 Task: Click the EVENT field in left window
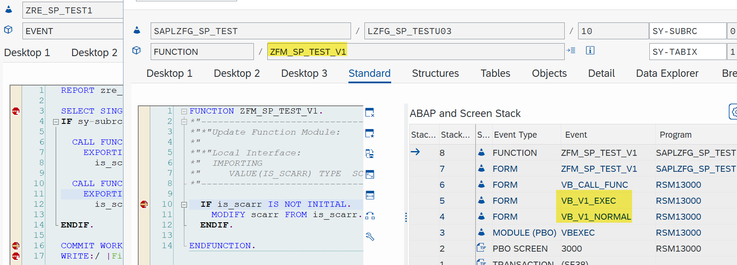tap(73, 31)
